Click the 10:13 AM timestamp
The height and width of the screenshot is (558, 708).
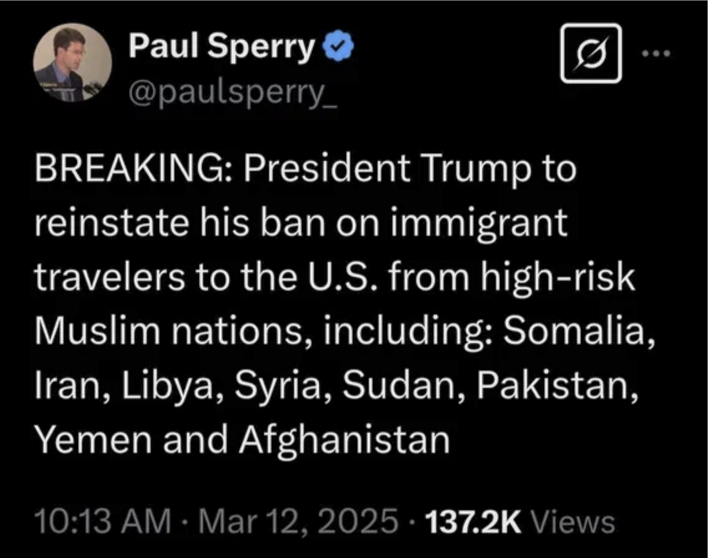click(103, 521)
